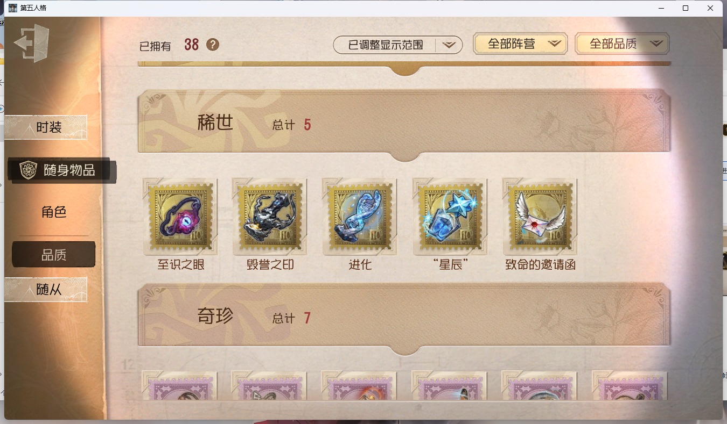The height and width of the screenshot is (424, 727).
Task: Open the question mark help icon
Action: tap(213, 45)
